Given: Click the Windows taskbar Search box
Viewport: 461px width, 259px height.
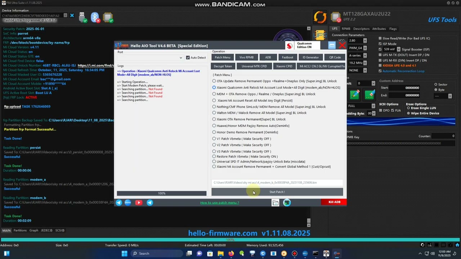Looking at the screenshot, I should point(157,254).
